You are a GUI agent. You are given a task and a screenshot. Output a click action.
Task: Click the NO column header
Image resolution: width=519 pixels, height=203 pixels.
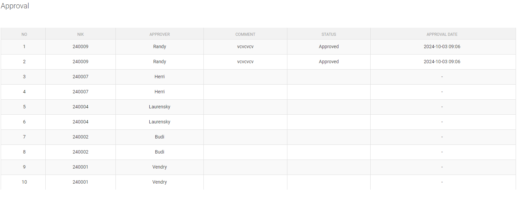tap(24, 34)
